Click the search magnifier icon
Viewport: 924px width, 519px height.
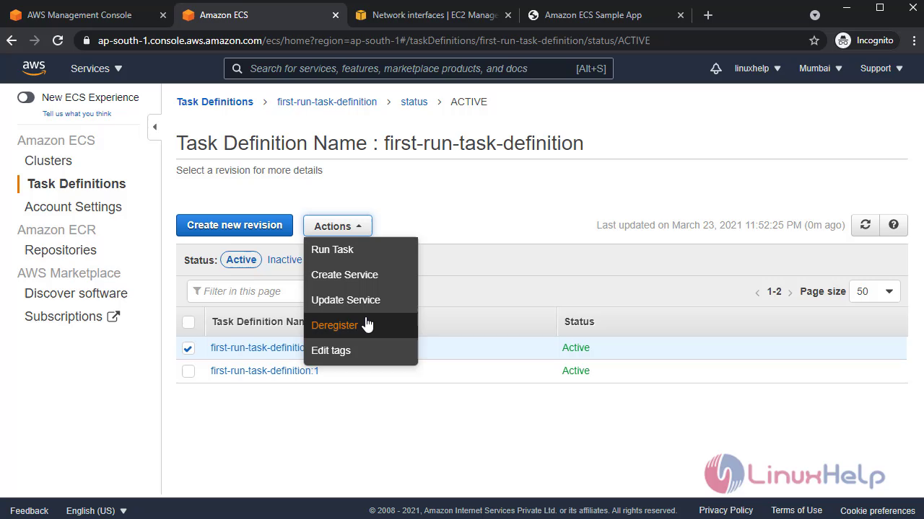237,68
